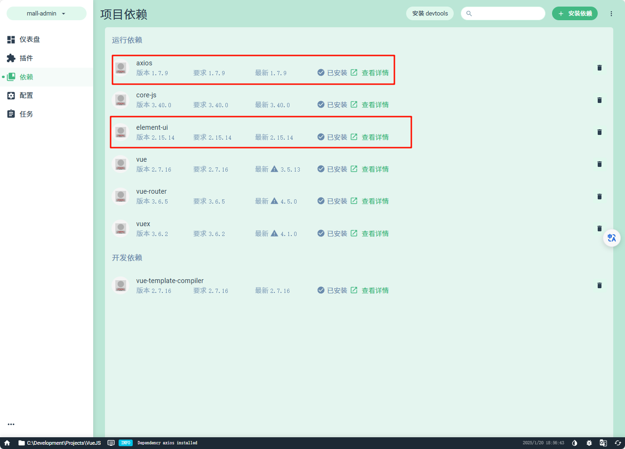Click the element-ui package avatar

121,132
